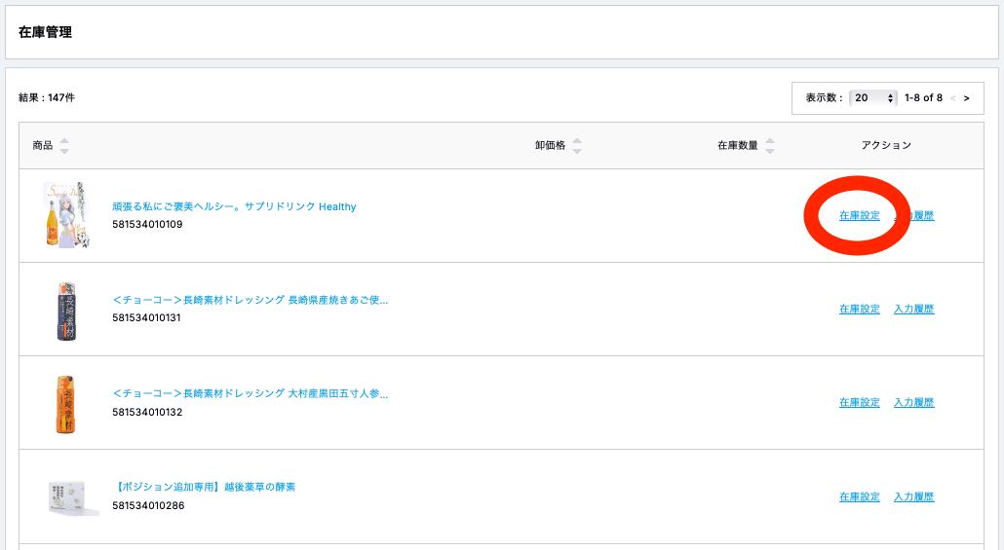Click the ascending sort arrow for 商品 column
This screenshot has height=550, width=1004.
click(64, 140)
